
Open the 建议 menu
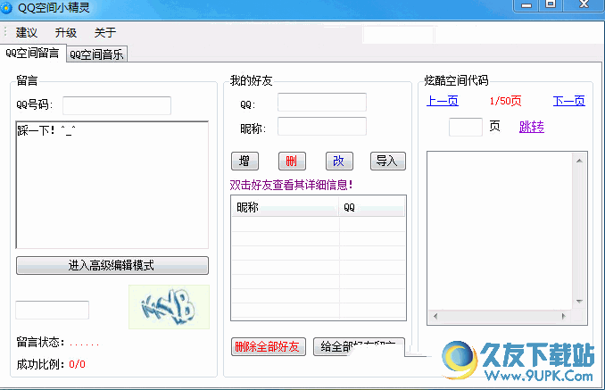click(26, 32)
